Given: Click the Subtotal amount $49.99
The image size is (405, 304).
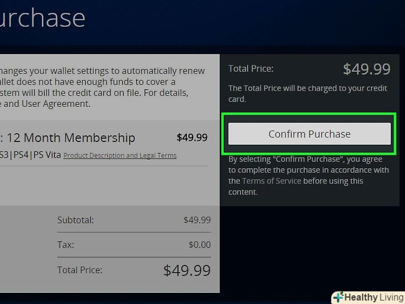Looking at the screenshot, I should (197, 220).
